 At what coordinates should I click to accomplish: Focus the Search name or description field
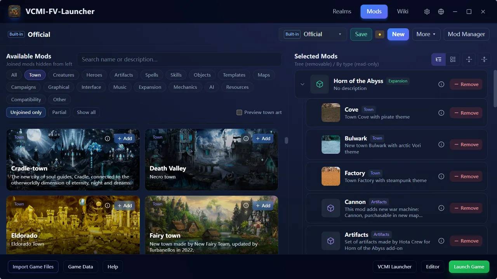coord(179,59)
